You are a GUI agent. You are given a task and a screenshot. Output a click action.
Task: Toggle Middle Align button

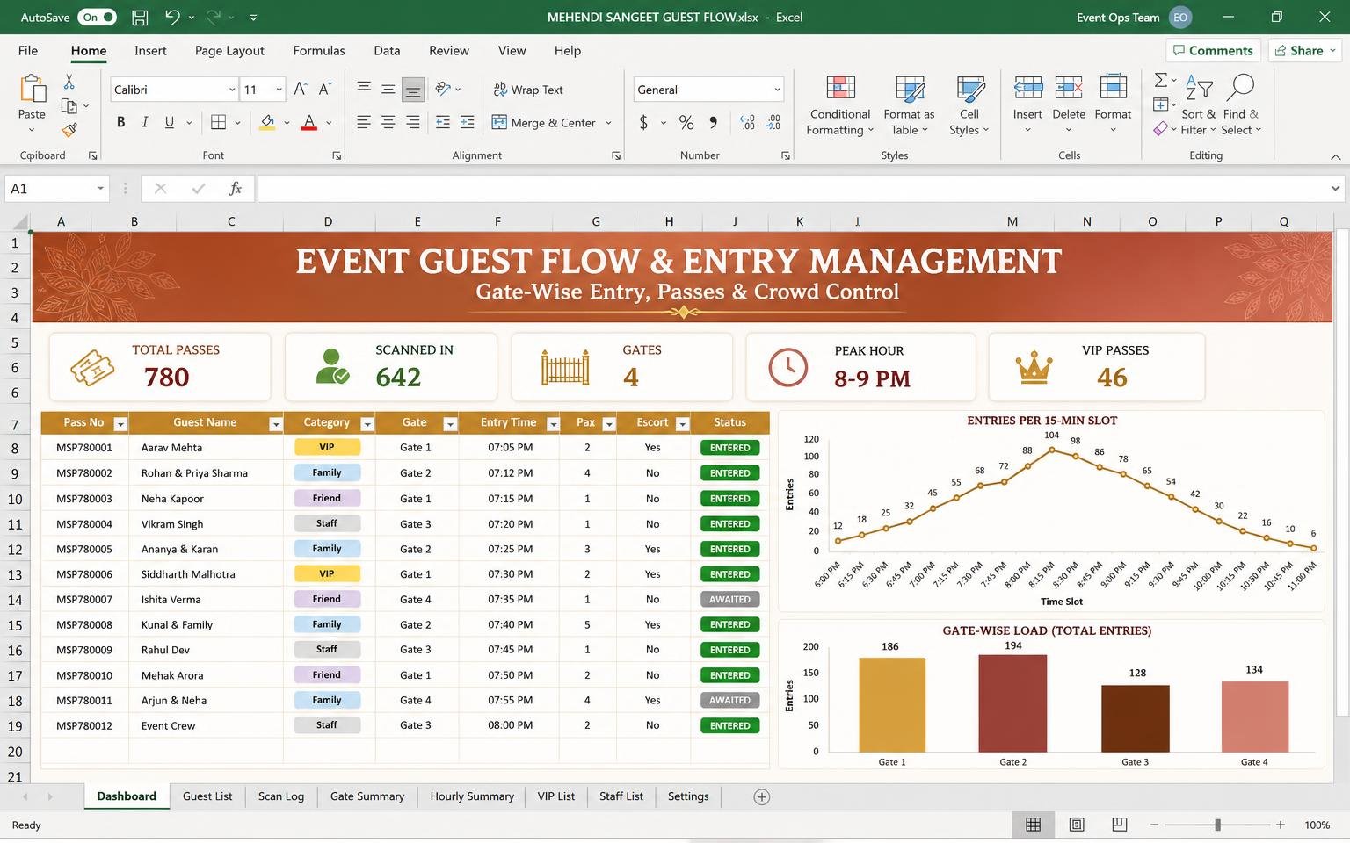click(x=388, y=89)
